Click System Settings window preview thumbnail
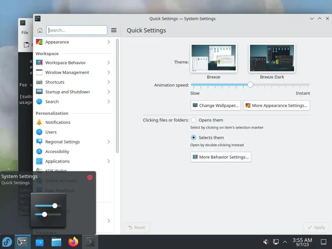The image size is (332, 249). pyautogui.click(x=48, y=210)
